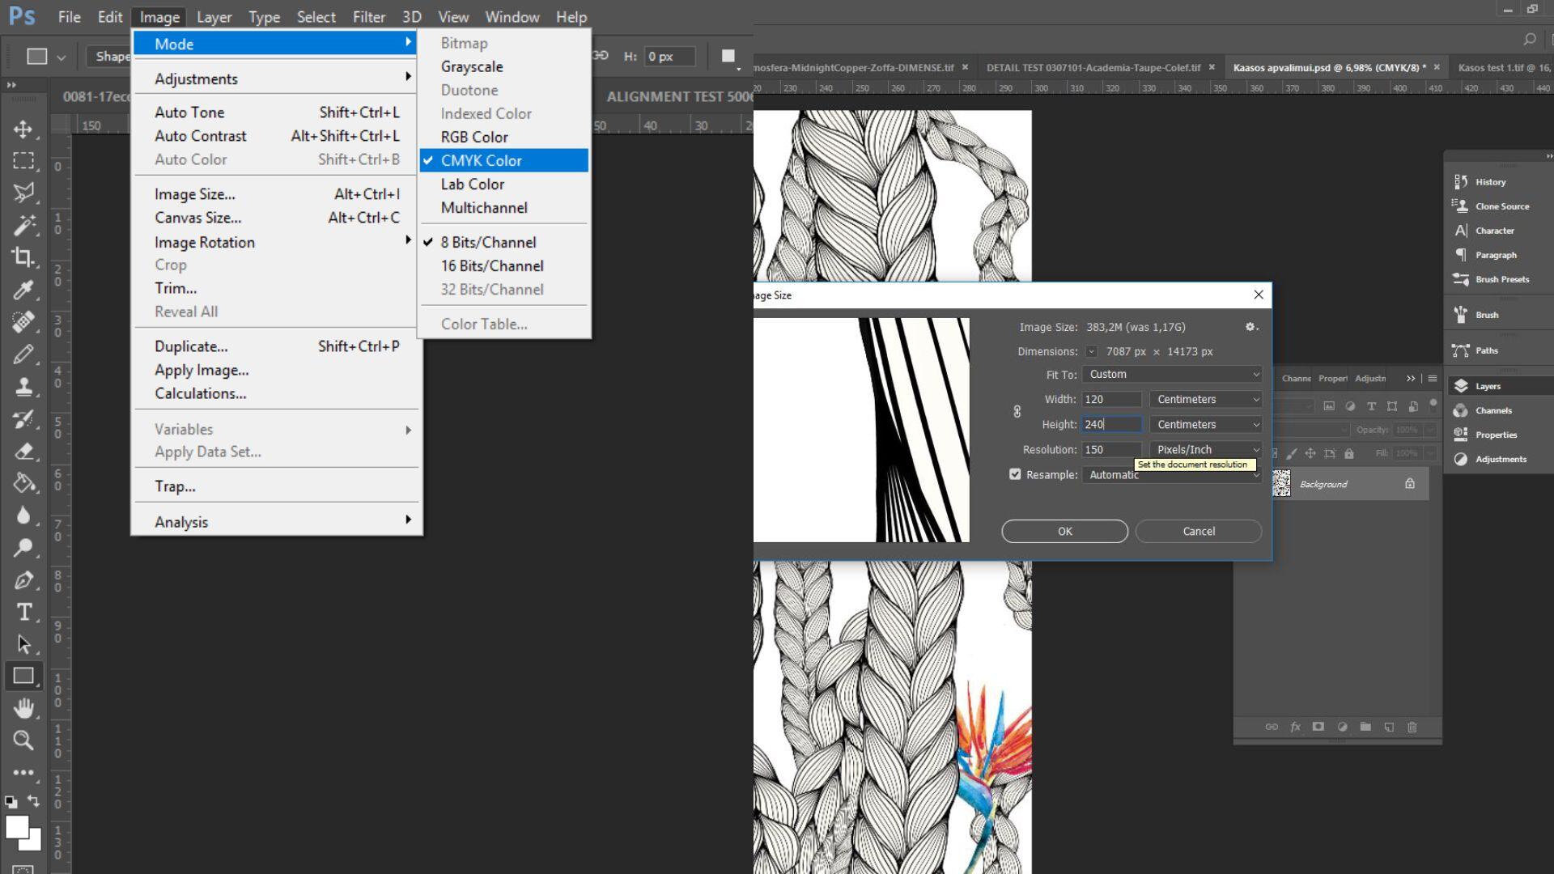Select the Crop tool
The image size is (1554, 874).
(x=23, y=257)
